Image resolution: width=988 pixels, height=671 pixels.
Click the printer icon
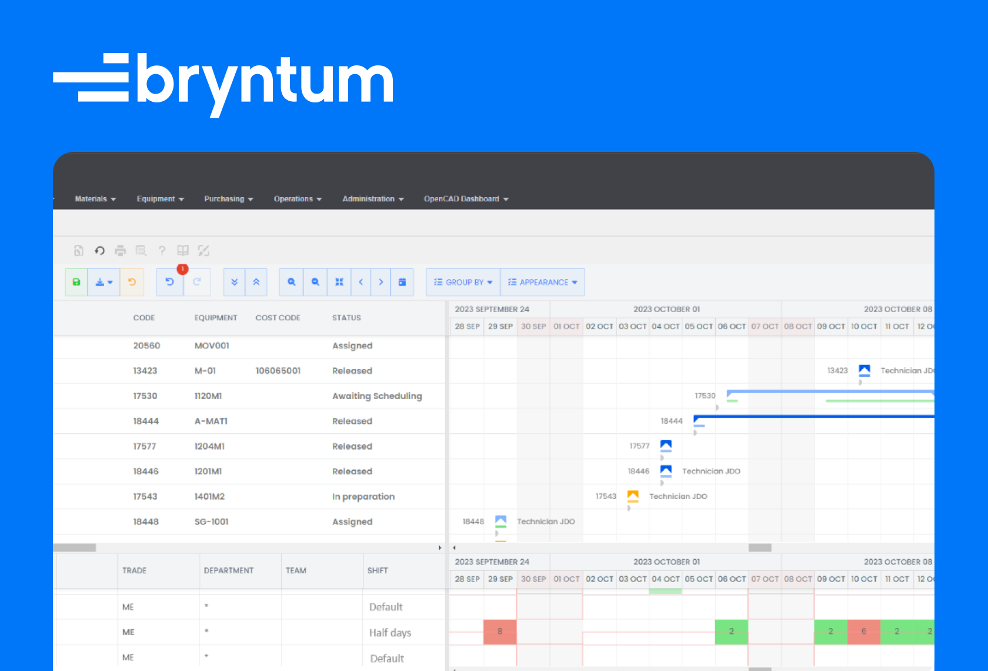121,251
